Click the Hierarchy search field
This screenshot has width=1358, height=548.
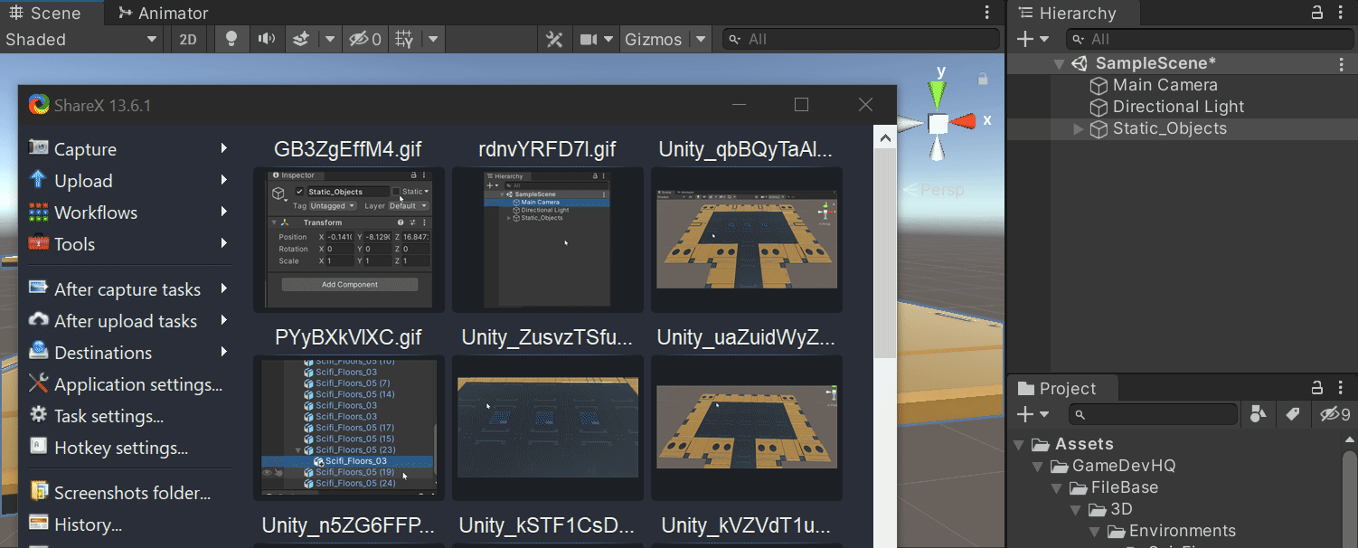point(1208,39)
